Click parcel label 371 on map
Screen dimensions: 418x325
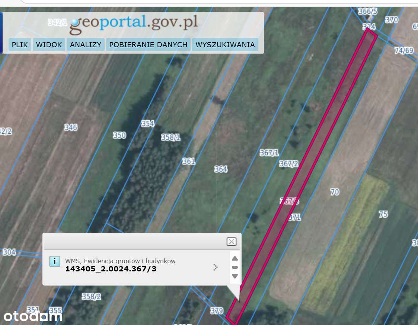[294, 217]
